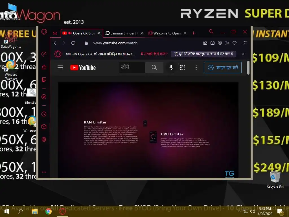The height and width of the screenshot is (217, 289).
Task: Open Settings gear in the Opera sidebar
Action: click(x=44, y=140)
